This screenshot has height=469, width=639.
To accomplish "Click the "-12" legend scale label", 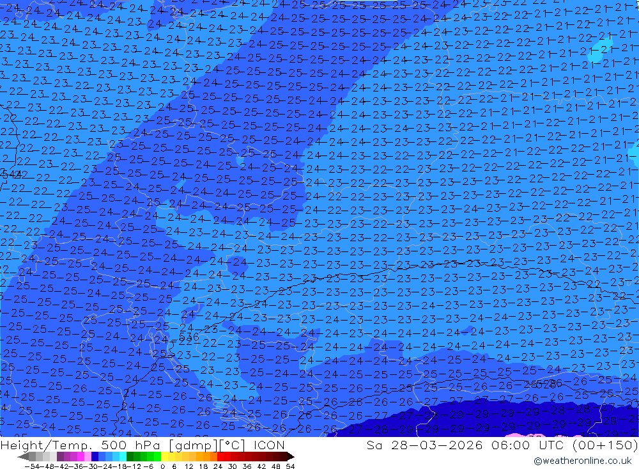I will [x=134, y=466].
